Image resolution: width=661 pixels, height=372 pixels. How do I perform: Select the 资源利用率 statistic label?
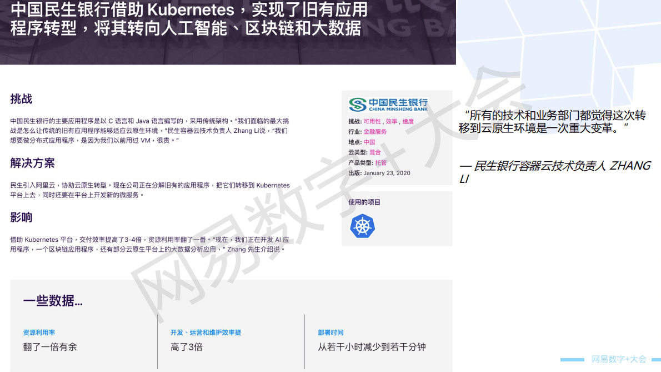[39, 333]
